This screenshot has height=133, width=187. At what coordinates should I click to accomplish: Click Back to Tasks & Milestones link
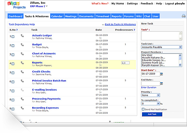pos(120,24)
